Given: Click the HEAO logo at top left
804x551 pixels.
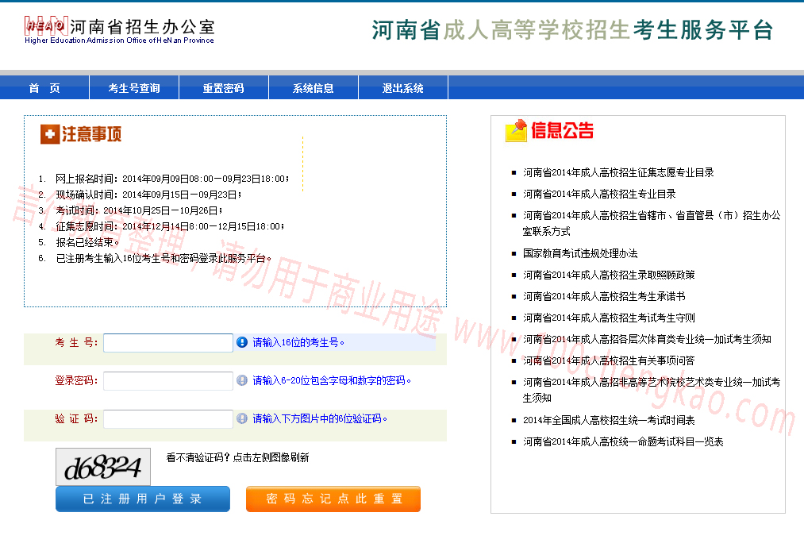Looking at the screenshot, I should (45, 25).
